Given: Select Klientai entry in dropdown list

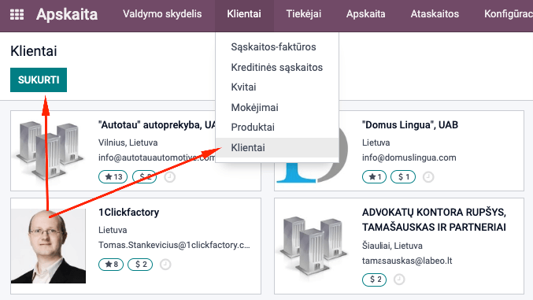Looking at the screenshot, I should click(277, 147).
